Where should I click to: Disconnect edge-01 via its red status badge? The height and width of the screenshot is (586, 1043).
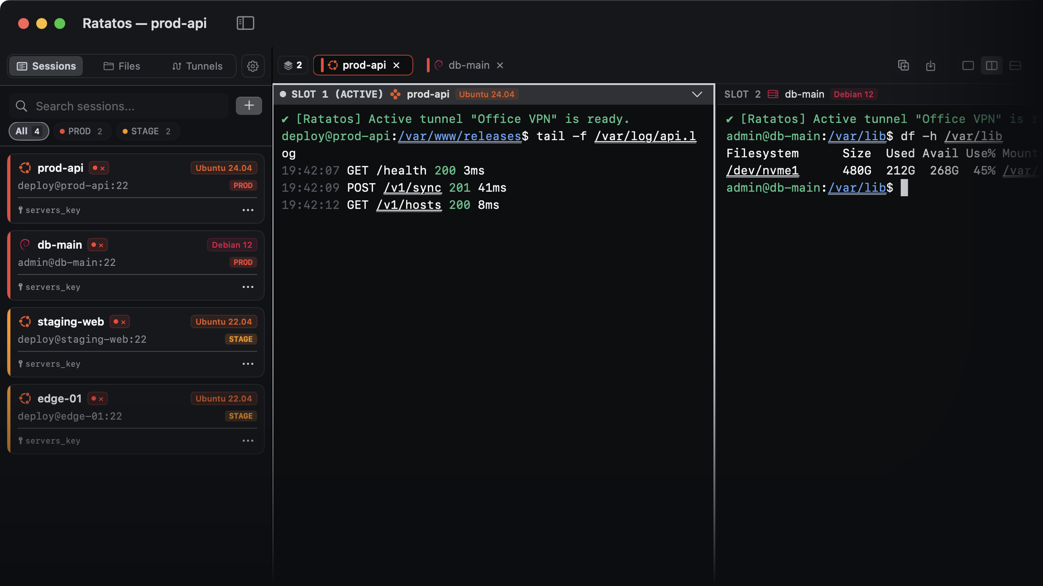97,398
